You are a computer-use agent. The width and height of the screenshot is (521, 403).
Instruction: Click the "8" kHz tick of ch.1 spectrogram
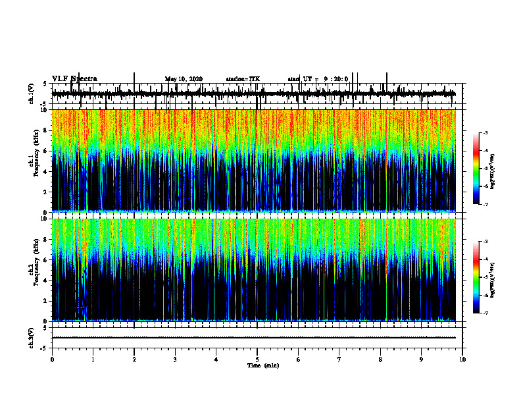tap(46, 130)
